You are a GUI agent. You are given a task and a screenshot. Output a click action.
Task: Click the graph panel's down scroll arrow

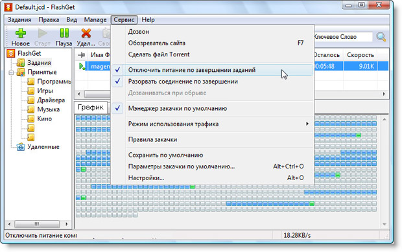tap(384, 224)
